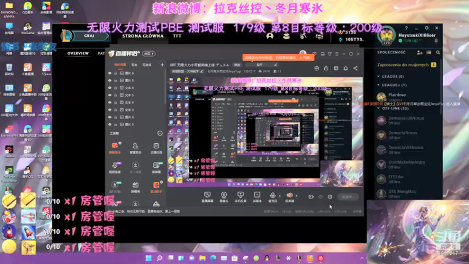Click the 直播中 live button

[348, 197]
